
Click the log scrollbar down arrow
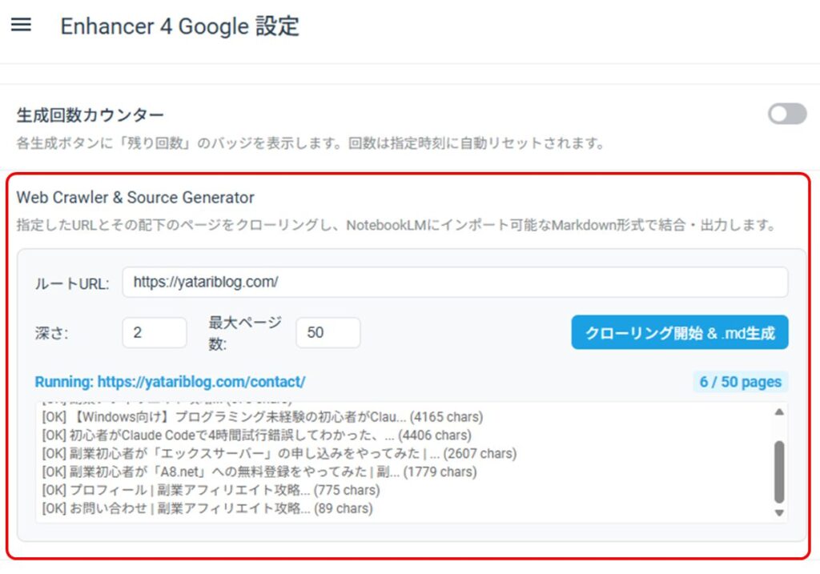[779, 512]
